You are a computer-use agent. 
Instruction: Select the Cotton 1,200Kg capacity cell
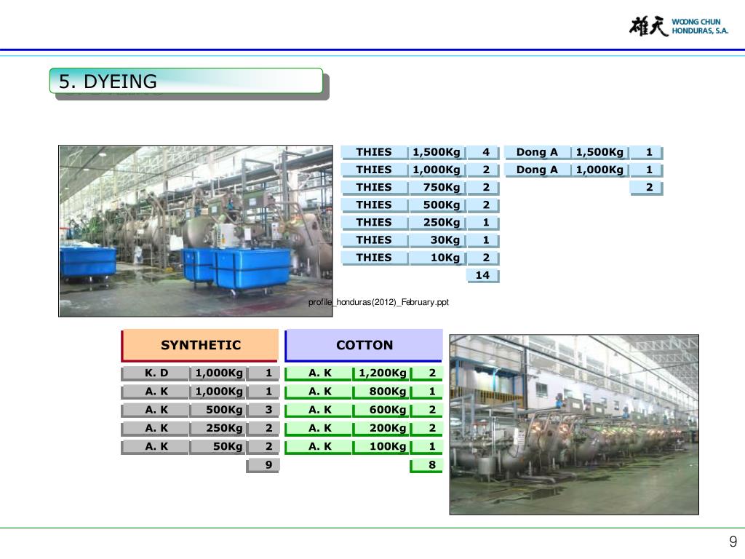[381, 373]
